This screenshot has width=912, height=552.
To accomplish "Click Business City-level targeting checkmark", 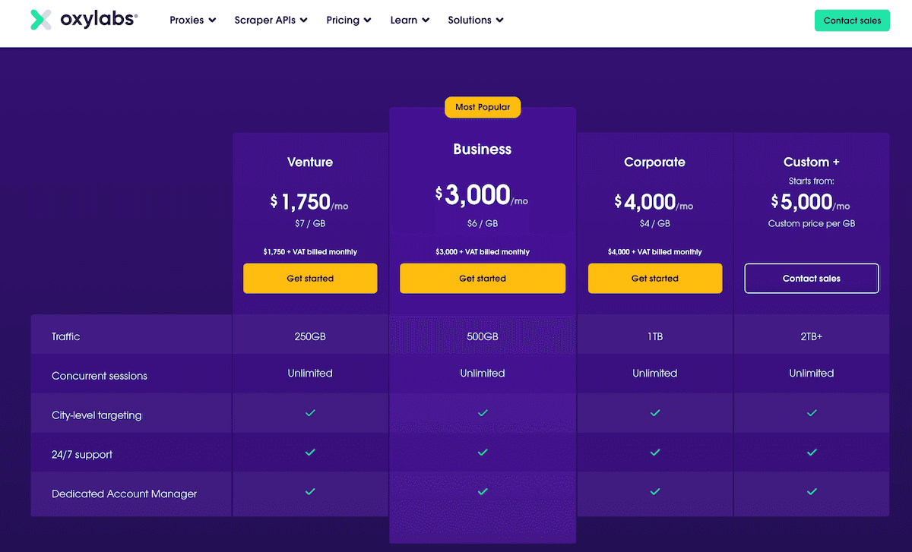I will click(483, 413).
